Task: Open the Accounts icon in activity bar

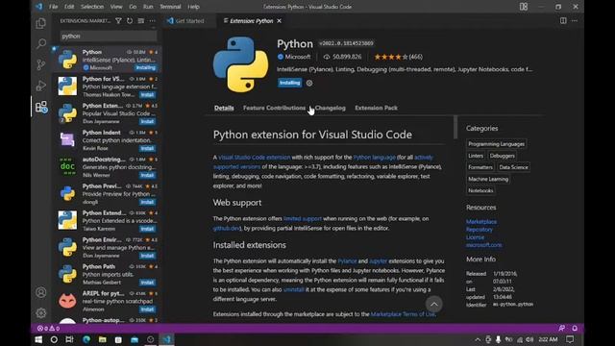Action: click(40, 292)
